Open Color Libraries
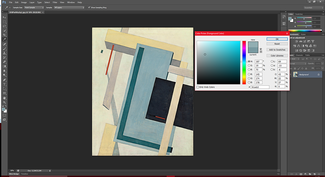Image resolution: width=325 pixels, height=177 pixels. 277,55
